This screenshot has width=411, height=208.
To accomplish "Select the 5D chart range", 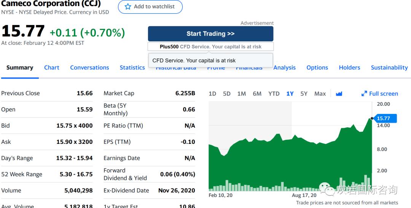I will point(227,93).
